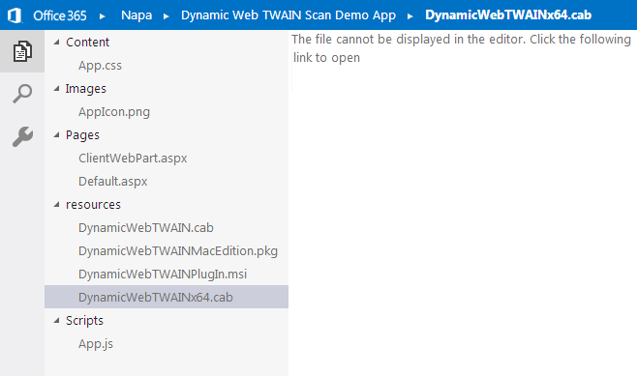Click the arrow after Office 365 breadcrumb
This screenshot has width=637, height=376.
[103, 16]
